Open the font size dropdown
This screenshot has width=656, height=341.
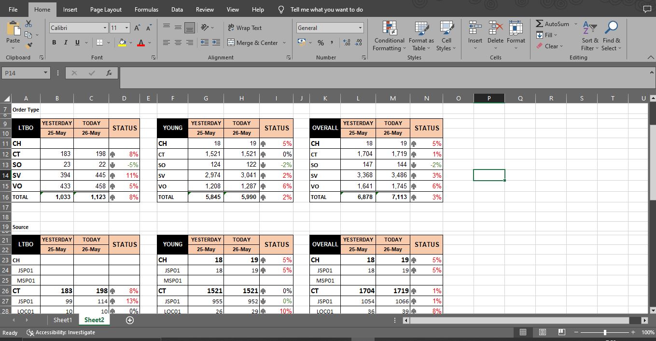click(x=127, y=28)
